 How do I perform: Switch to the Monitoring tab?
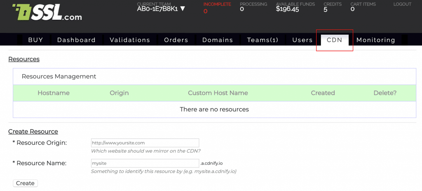tap(376, 40)
